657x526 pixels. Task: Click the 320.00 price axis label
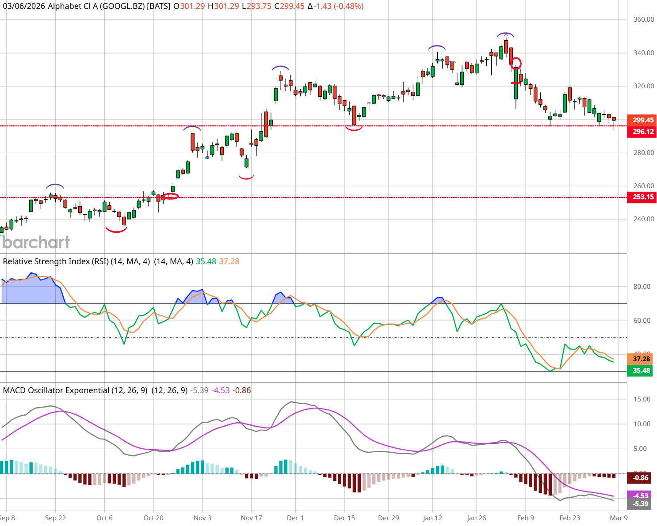(x=644, y=86)
